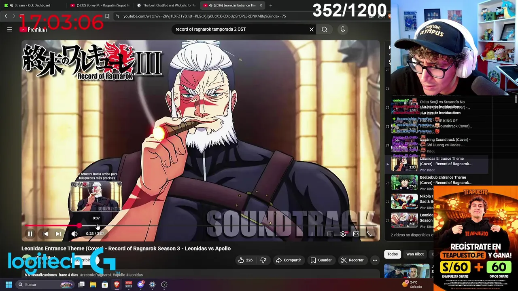Open Leonidas Entrance Theme thumbnail marked 3:03
Image resolution: width=518 pixels, height=291 pixels.
click(x=404, y=163)
